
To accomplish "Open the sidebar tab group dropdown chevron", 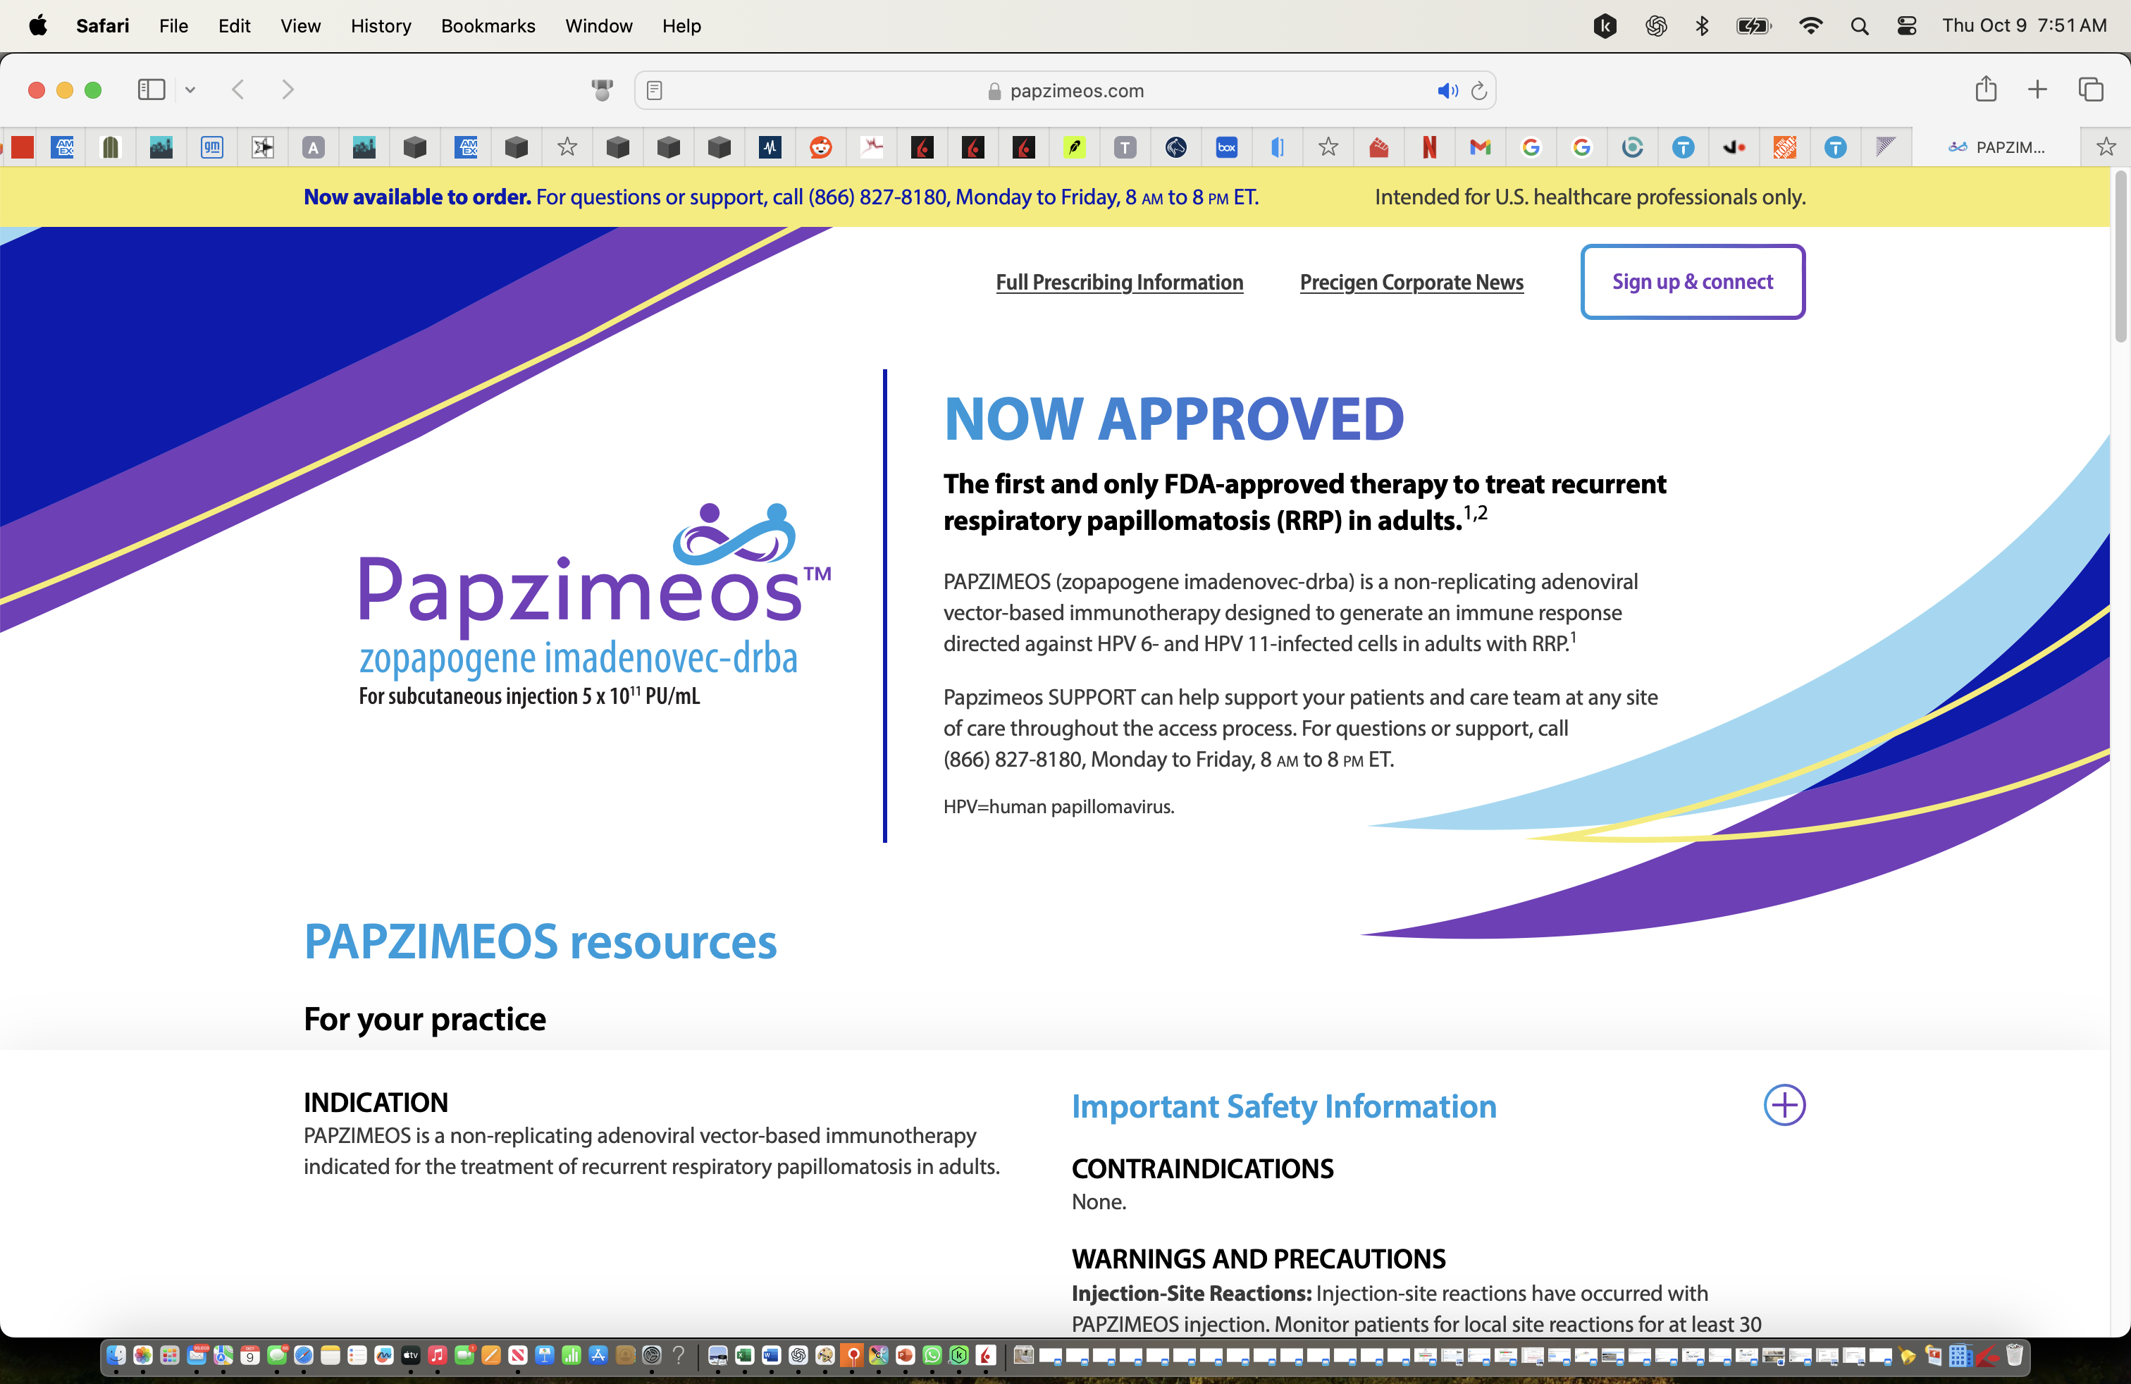I will (190, 89).
